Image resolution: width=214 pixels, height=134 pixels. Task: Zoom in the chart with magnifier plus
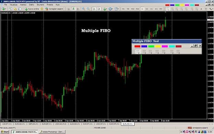tap(84, 9)
